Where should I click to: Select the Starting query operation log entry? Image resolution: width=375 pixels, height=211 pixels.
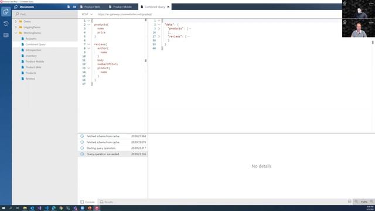tap(113, 148)
